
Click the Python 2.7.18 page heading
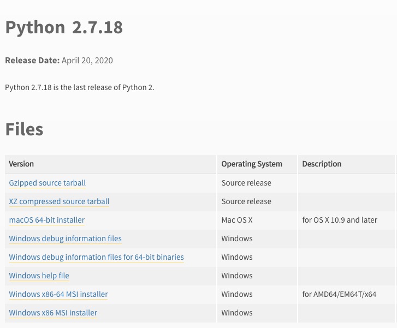(x=64, y=27)
